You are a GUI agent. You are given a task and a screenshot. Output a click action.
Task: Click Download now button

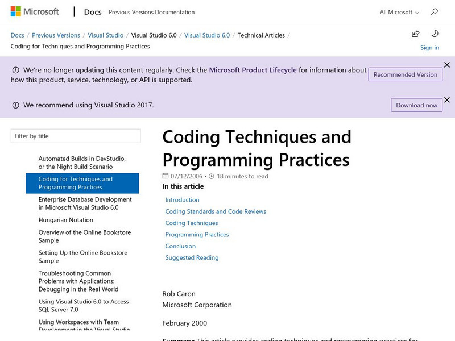coord(416,105)
